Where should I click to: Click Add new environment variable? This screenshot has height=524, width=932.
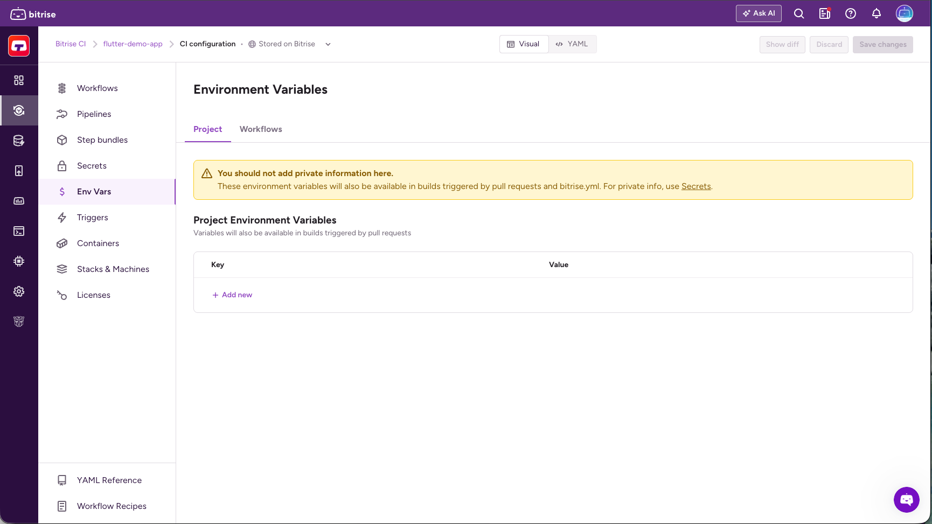tap(232, 295)
